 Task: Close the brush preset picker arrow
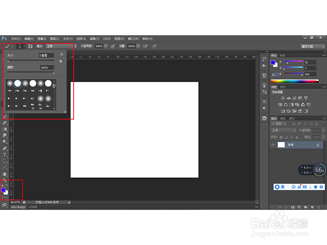pos(24,46)
